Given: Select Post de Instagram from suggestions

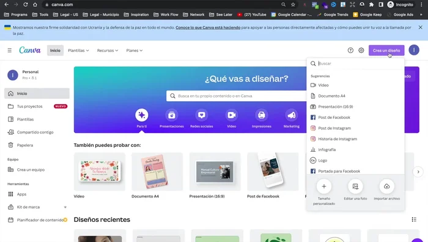Looking at the screenshot, I should point(355,128).
